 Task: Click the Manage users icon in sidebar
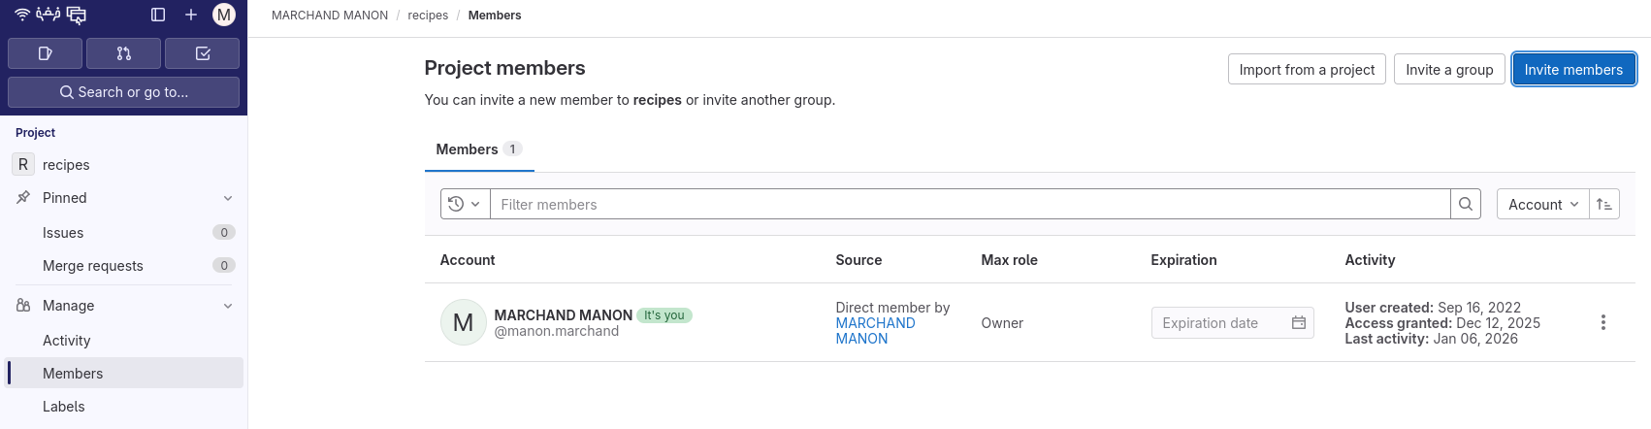tap(23, 306)
